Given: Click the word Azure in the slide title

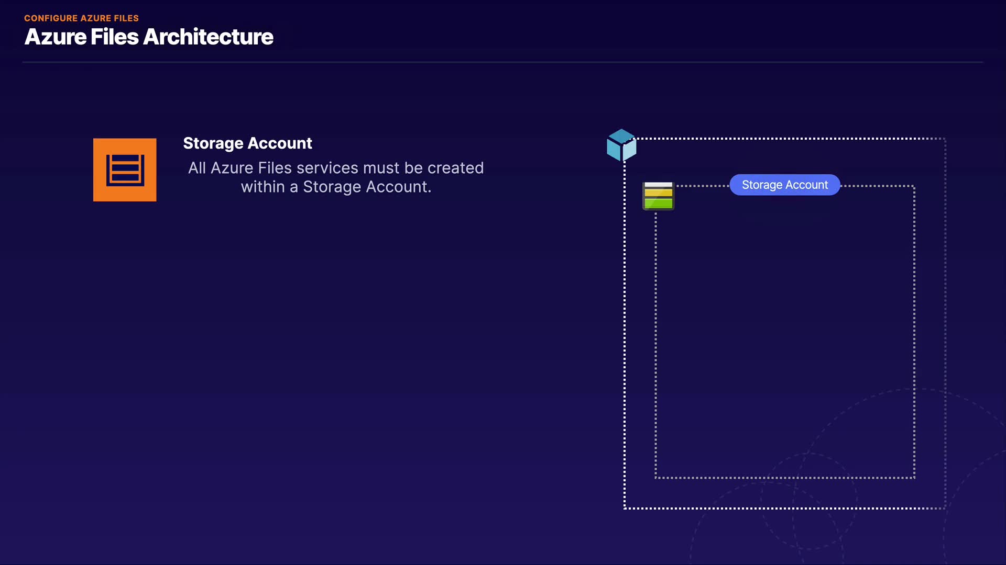Looking at the screenshot, I should (x=56, y=37).
